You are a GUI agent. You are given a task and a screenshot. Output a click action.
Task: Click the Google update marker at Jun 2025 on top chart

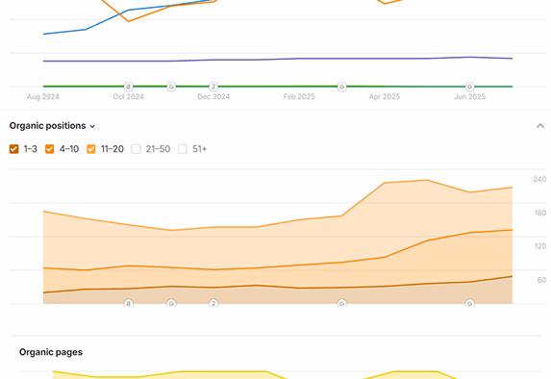[x=470, y=87]
